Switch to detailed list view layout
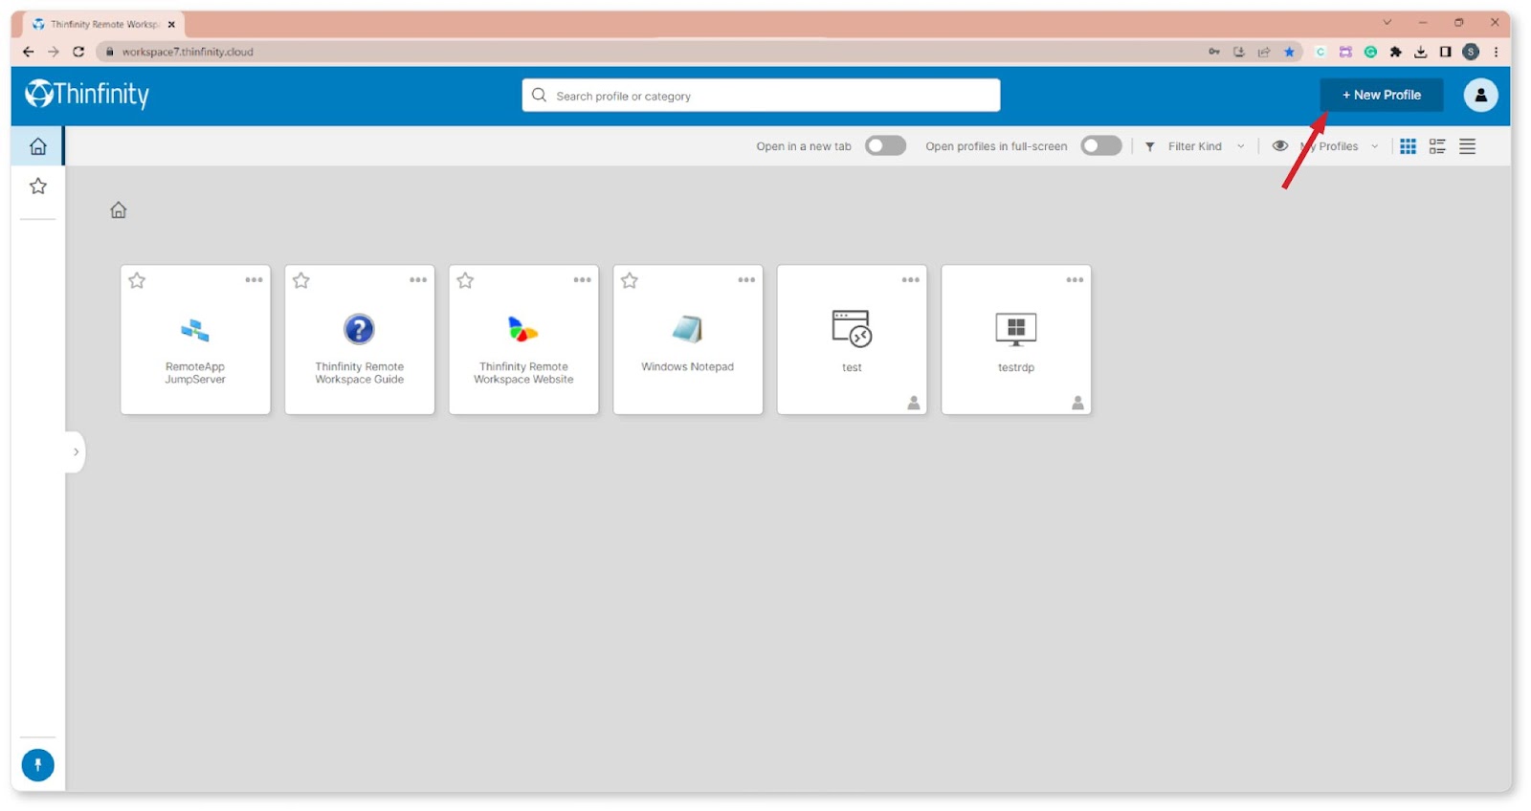 [x=1437, y=146]
